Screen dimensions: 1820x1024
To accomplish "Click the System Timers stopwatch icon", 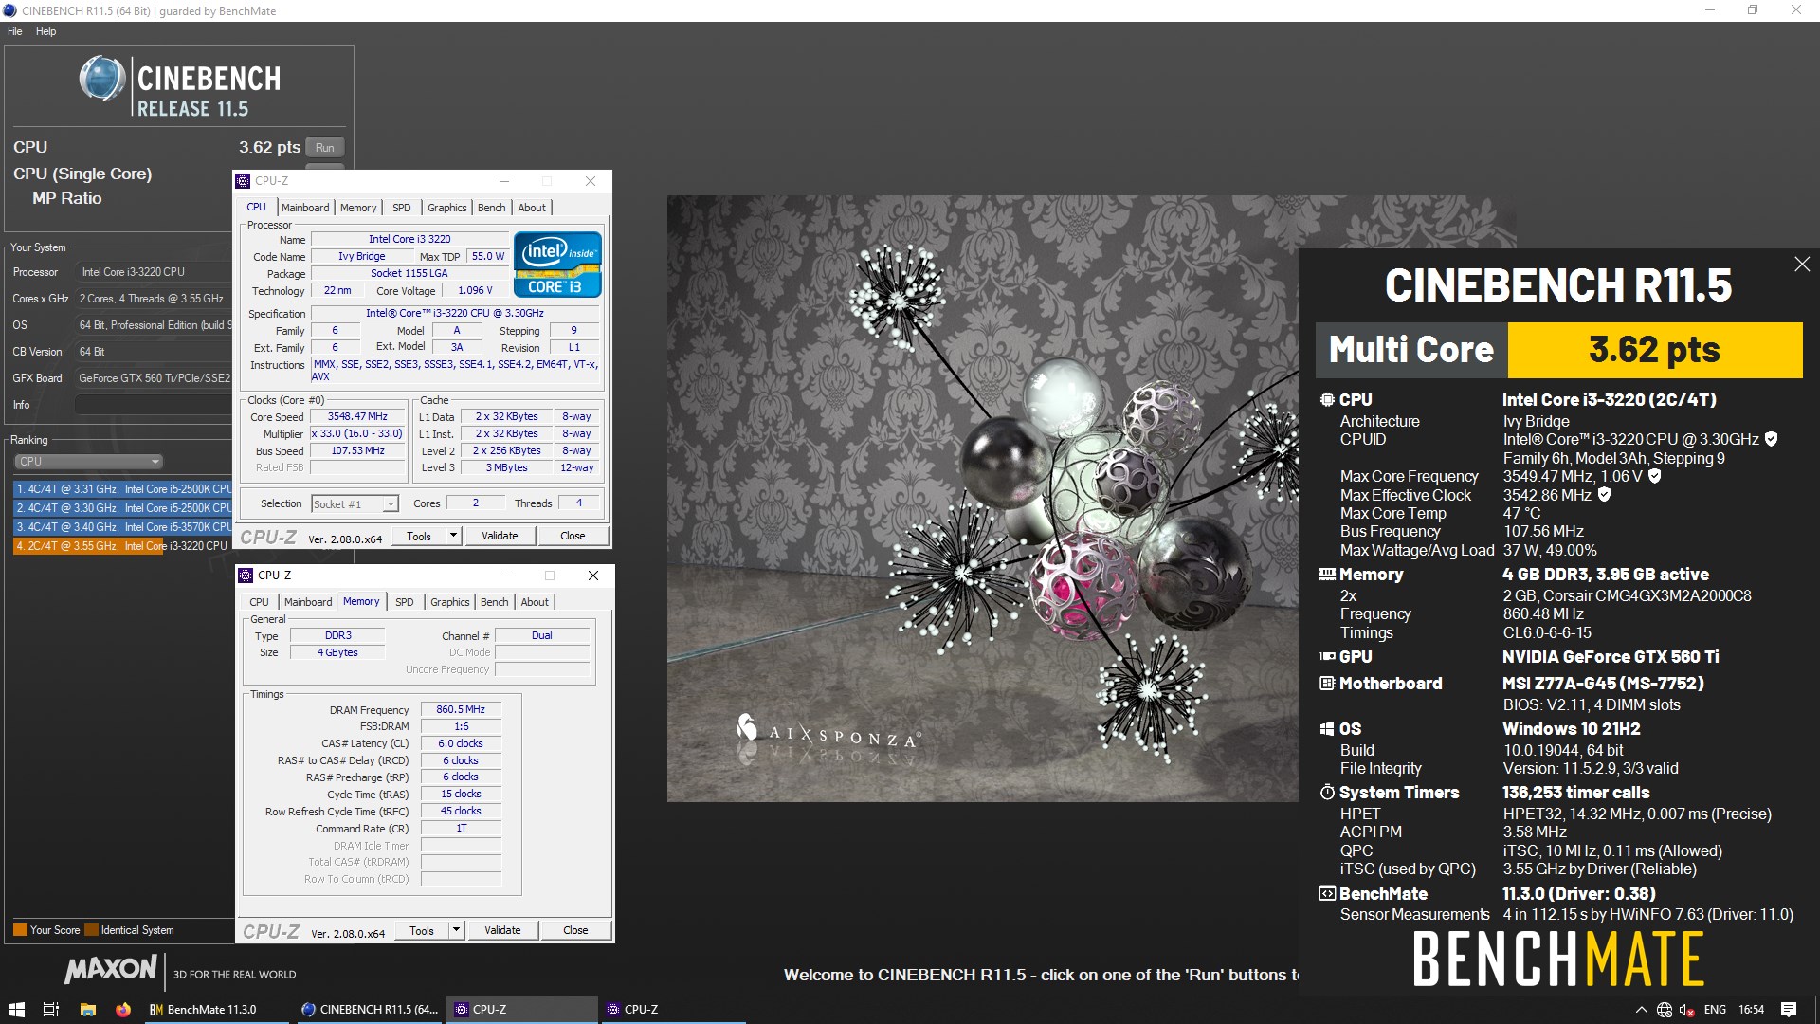I will point(1327,793).
